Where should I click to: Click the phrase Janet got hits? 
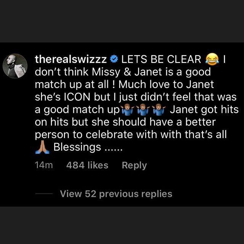pos(204,109)
